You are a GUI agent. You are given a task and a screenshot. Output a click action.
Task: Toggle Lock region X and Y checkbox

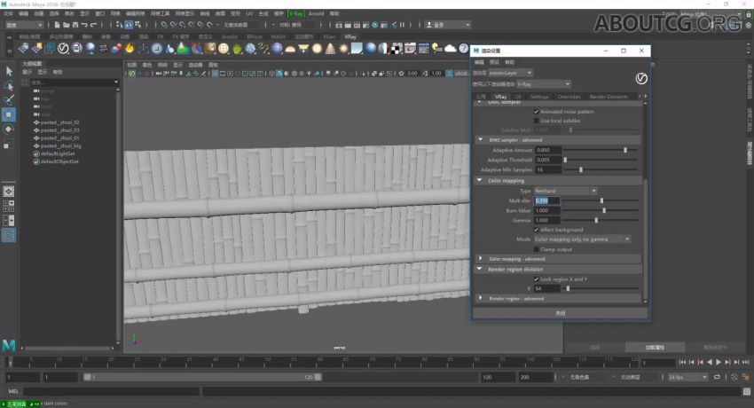coord(536,279)
